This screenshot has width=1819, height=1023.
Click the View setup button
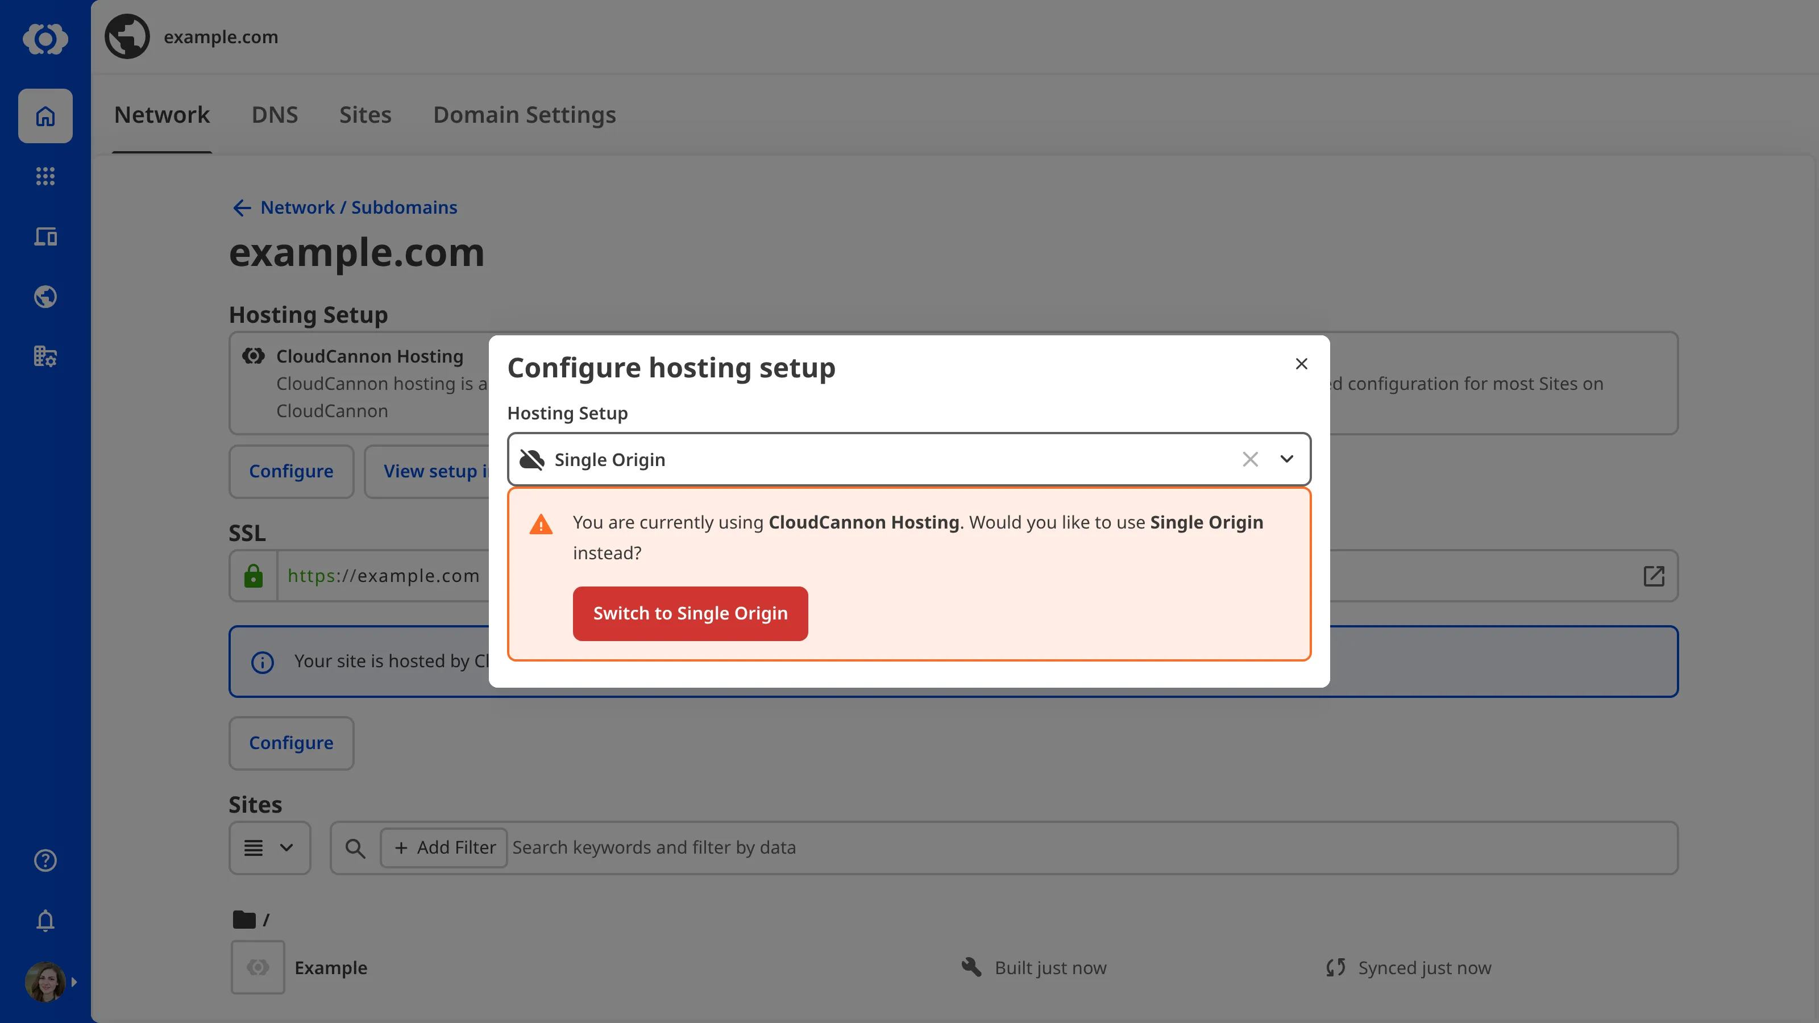427,472
